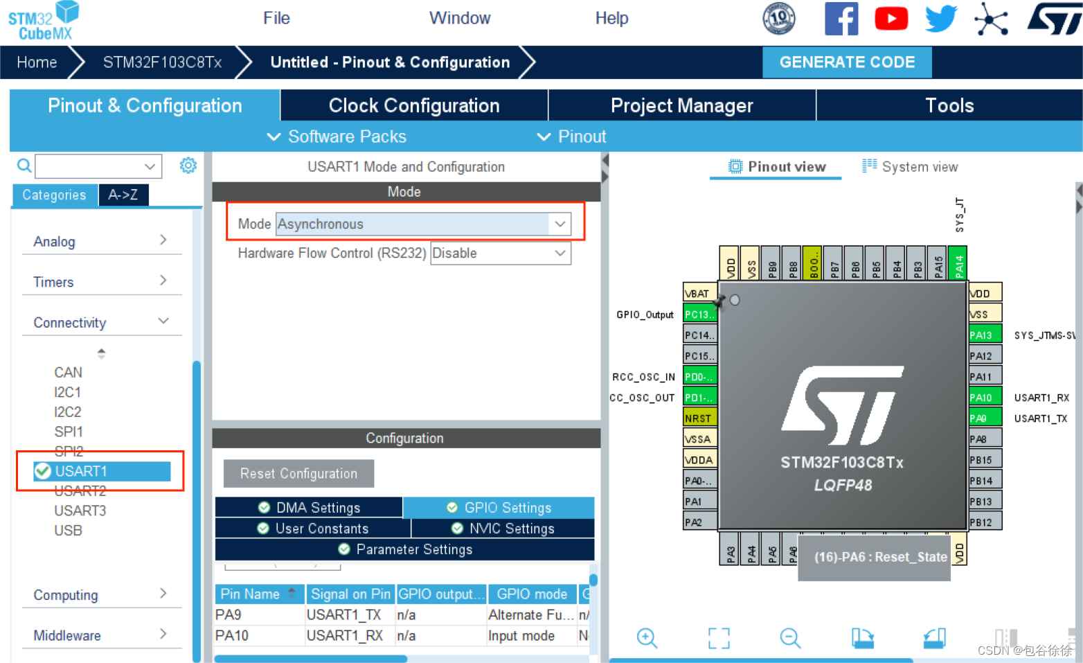Go to the Home breadcrumb

pyautogui.click(x=37, y=62)
